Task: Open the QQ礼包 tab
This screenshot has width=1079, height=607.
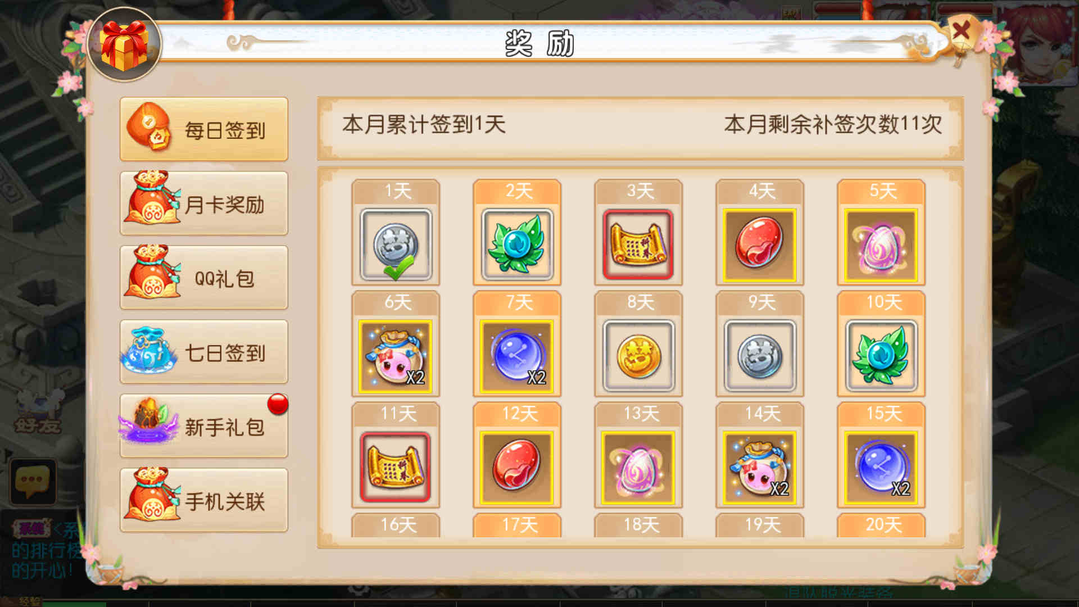Action: 204,278
